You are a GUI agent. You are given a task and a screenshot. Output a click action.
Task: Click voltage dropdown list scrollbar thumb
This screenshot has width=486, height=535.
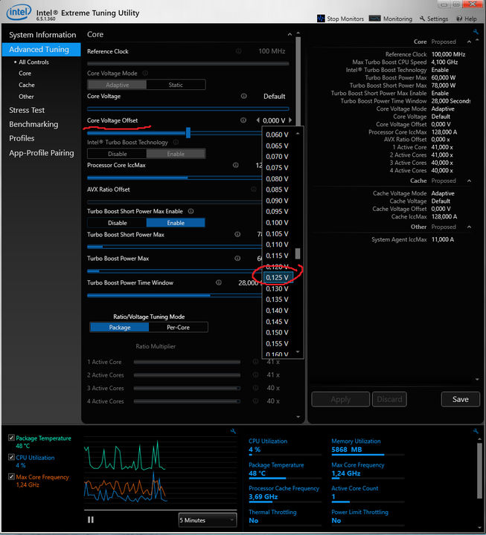298,253
